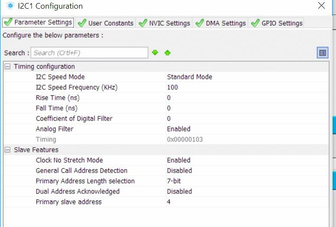The width and height of the screenshot is (336, 227).
Task: Edit the I2C Speed Frequency value 100
Action: click(x=173, y=87)
